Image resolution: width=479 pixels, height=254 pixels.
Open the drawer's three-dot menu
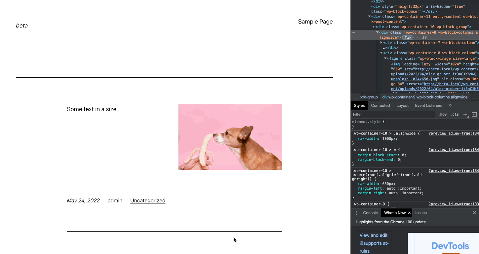(356, 213)
